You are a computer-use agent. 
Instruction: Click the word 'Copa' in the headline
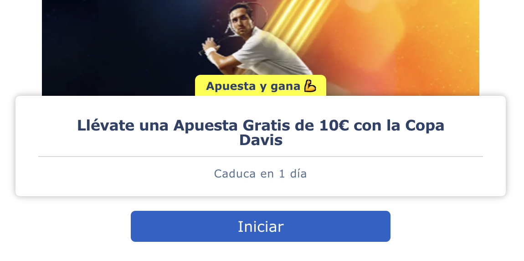click(x=425, y=126)
